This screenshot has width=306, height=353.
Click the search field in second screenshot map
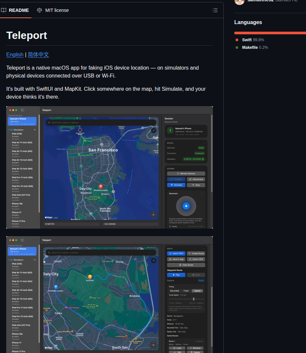[x=101, y=253]
